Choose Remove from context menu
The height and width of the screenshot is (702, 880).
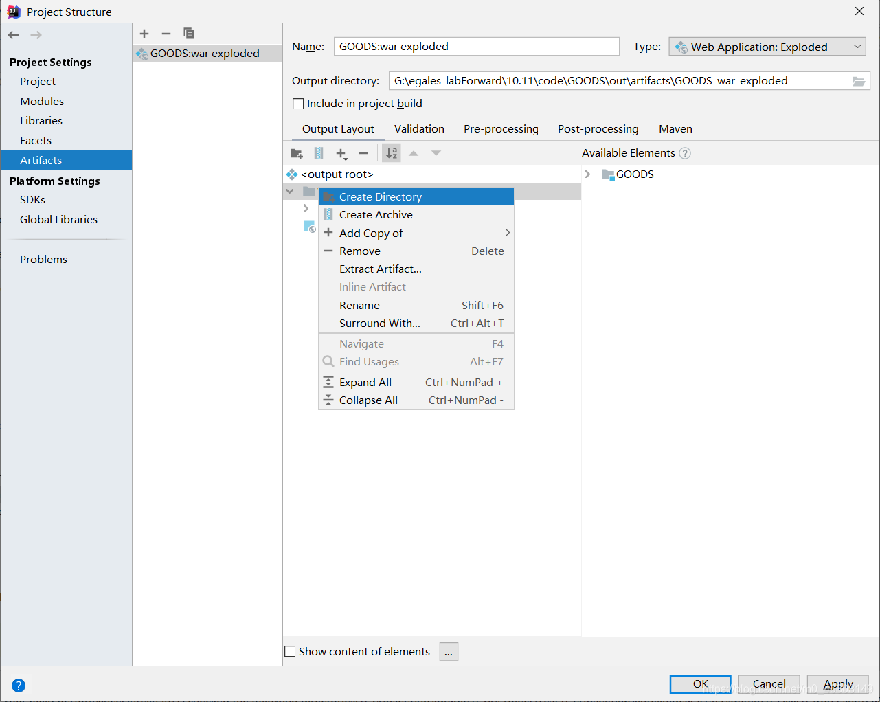pos(416,251)
